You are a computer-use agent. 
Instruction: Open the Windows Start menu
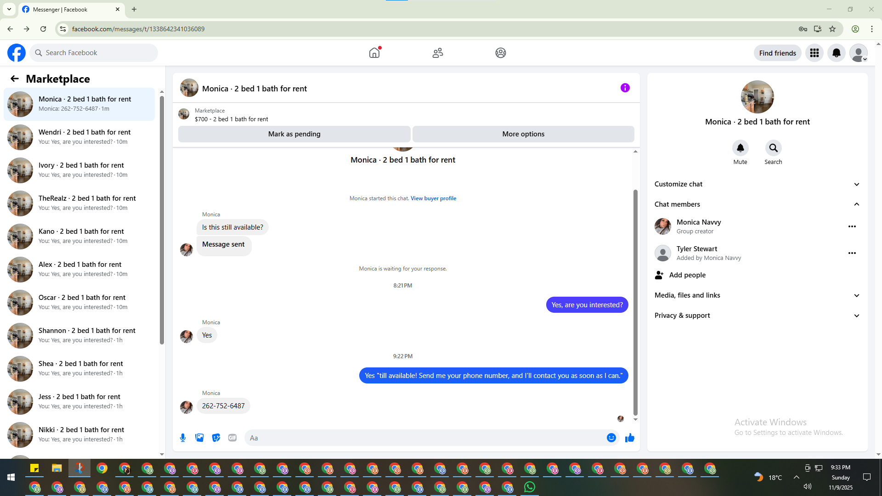[x=11, y=478]
